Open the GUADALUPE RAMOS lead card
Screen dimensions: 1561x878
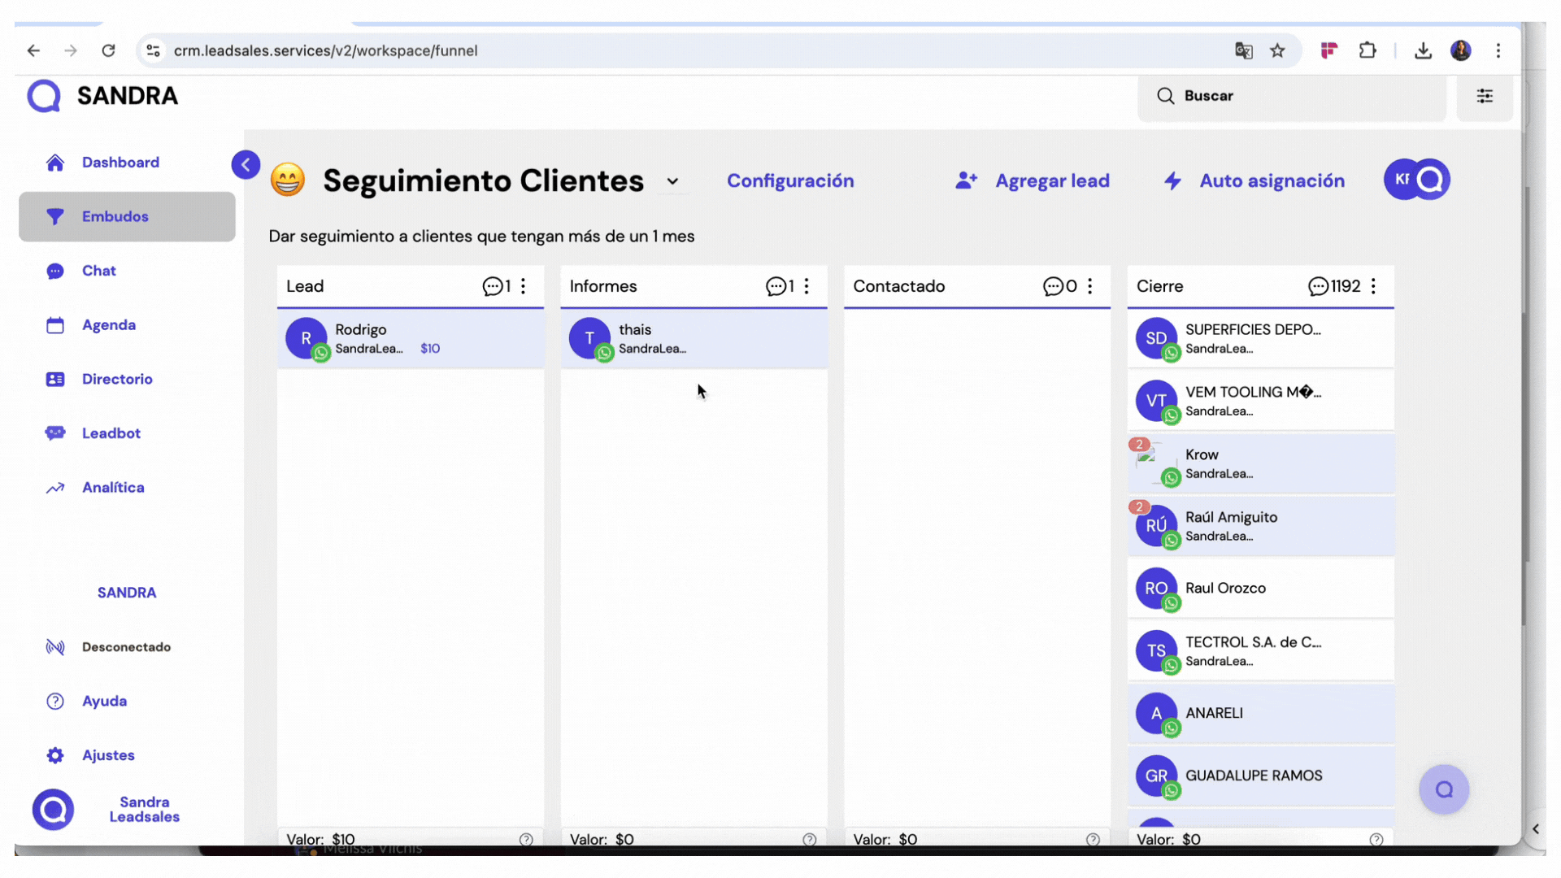coord(1260,776)
